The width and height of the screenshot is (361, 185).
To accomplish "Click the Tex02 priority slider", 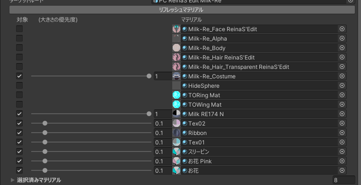I will 91,123.
